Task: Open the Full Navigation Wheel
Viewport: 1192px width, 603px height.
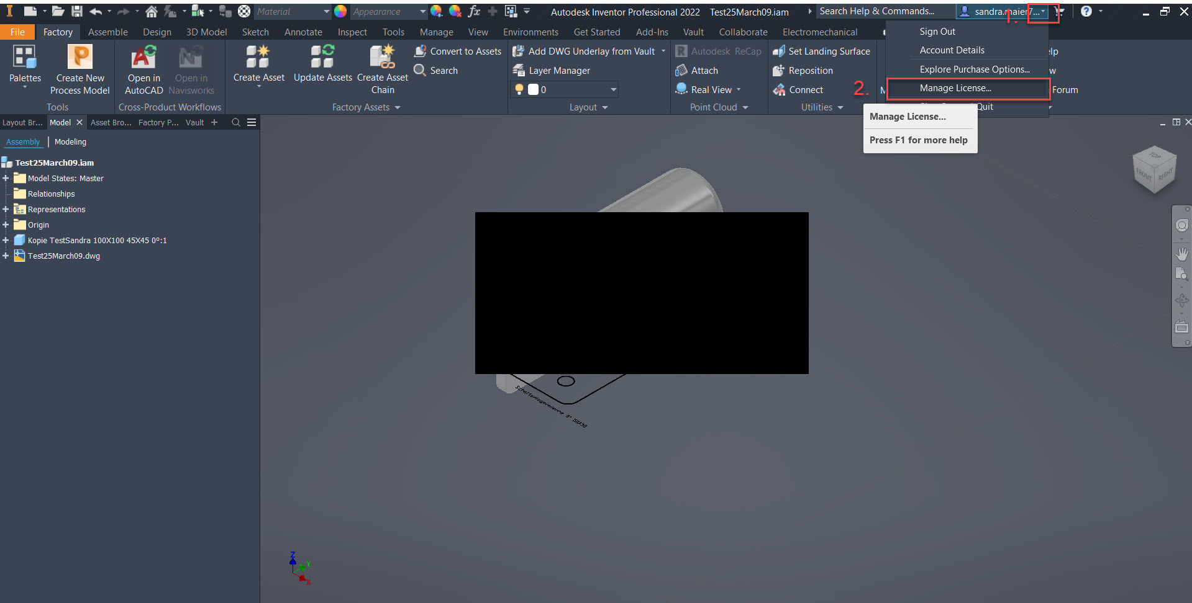Action: click(1181, 226)
